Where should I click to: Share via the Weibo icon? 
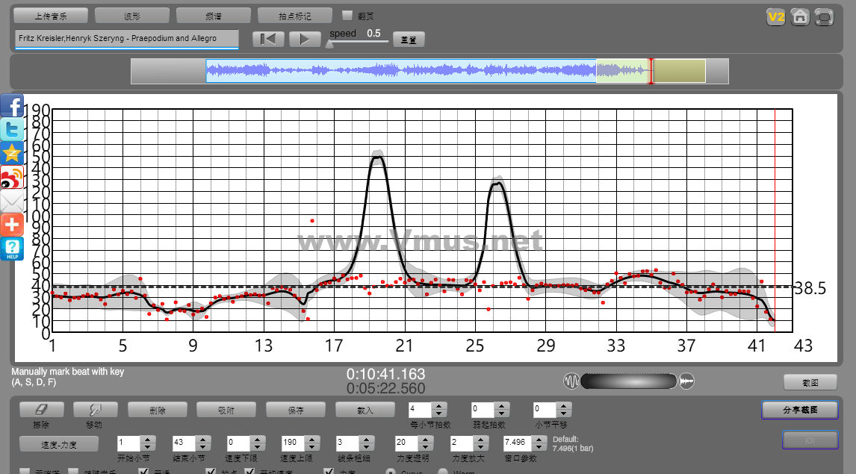click(12, 177)
